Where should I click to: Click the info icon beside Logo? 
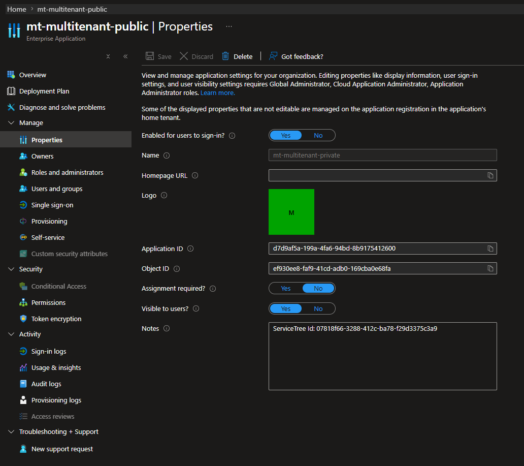point(163,195)
